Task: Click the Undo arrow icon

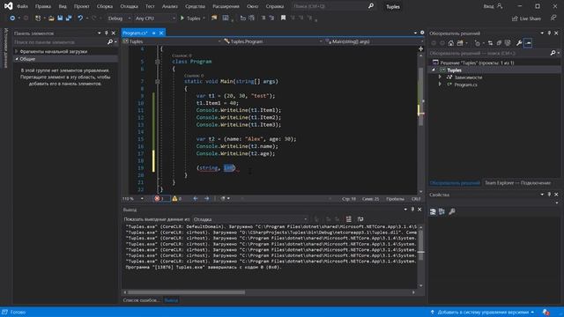Action: (x=80, y=18)
